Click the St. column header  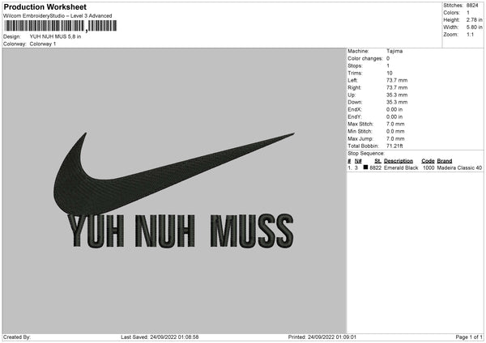coord(377,161)
